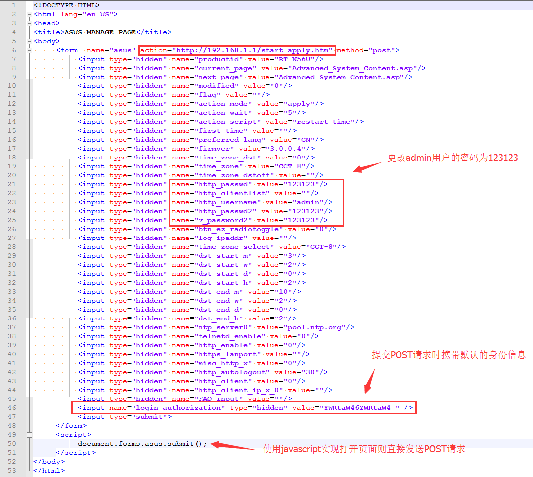Click the document.forms.asus.submit() code

point(142,444)
